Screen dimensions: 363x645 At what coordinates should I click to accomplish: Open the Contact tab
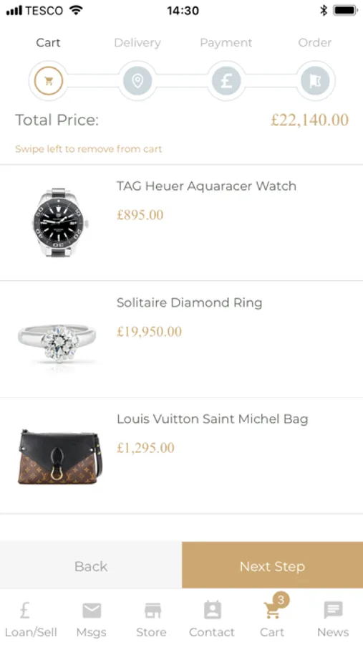click(x=212, y=618)
